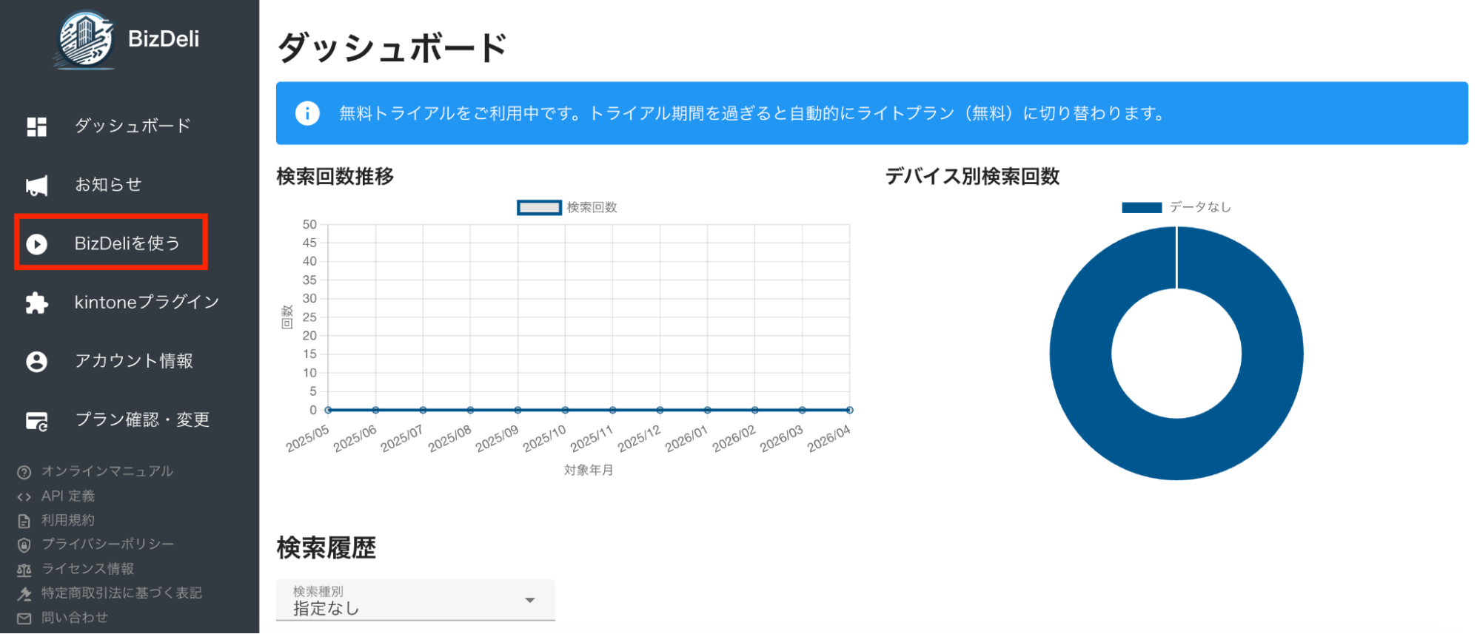Click the account profile icon

(x=36, y=361)
